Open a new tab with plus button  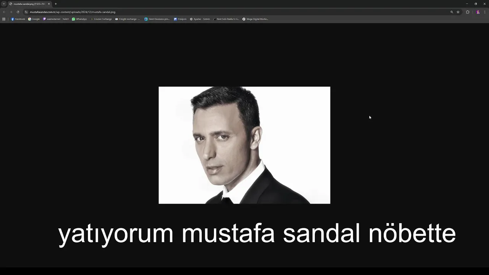click(56, 4)
